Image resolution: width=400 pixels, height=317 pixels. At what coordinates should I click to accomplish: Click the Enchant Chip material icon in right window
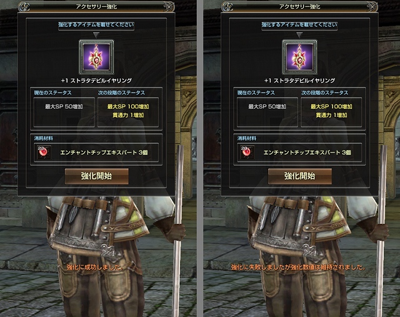247,153
